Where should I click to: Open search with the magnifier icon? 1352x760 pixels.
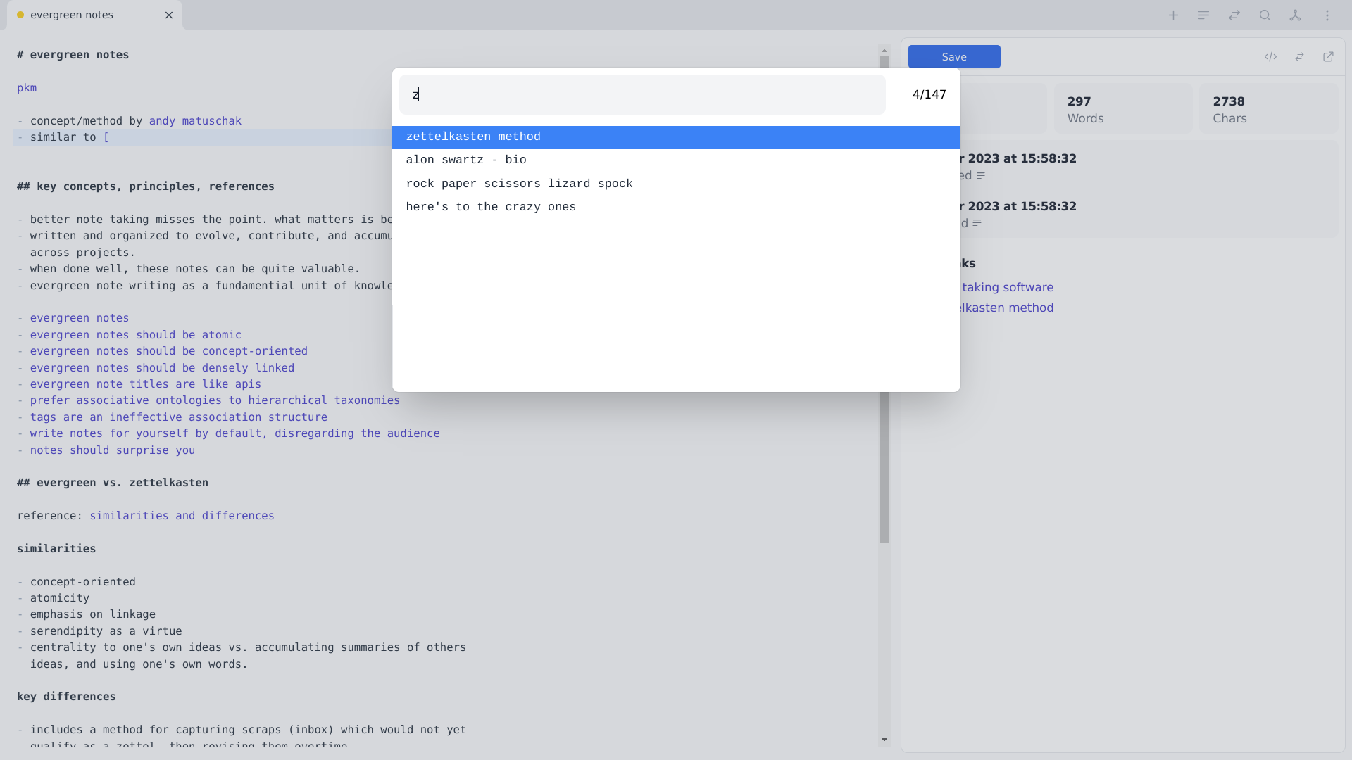tap(1265, 15)
